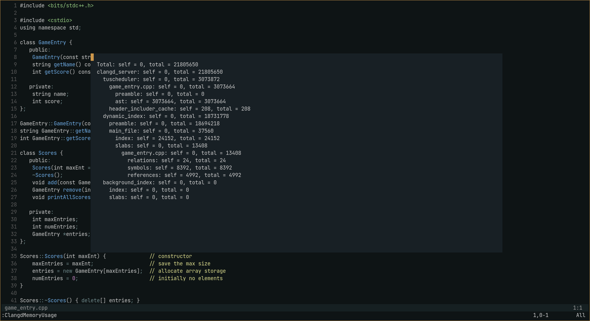Click the "using namespace std;" line

coord(50,28)
